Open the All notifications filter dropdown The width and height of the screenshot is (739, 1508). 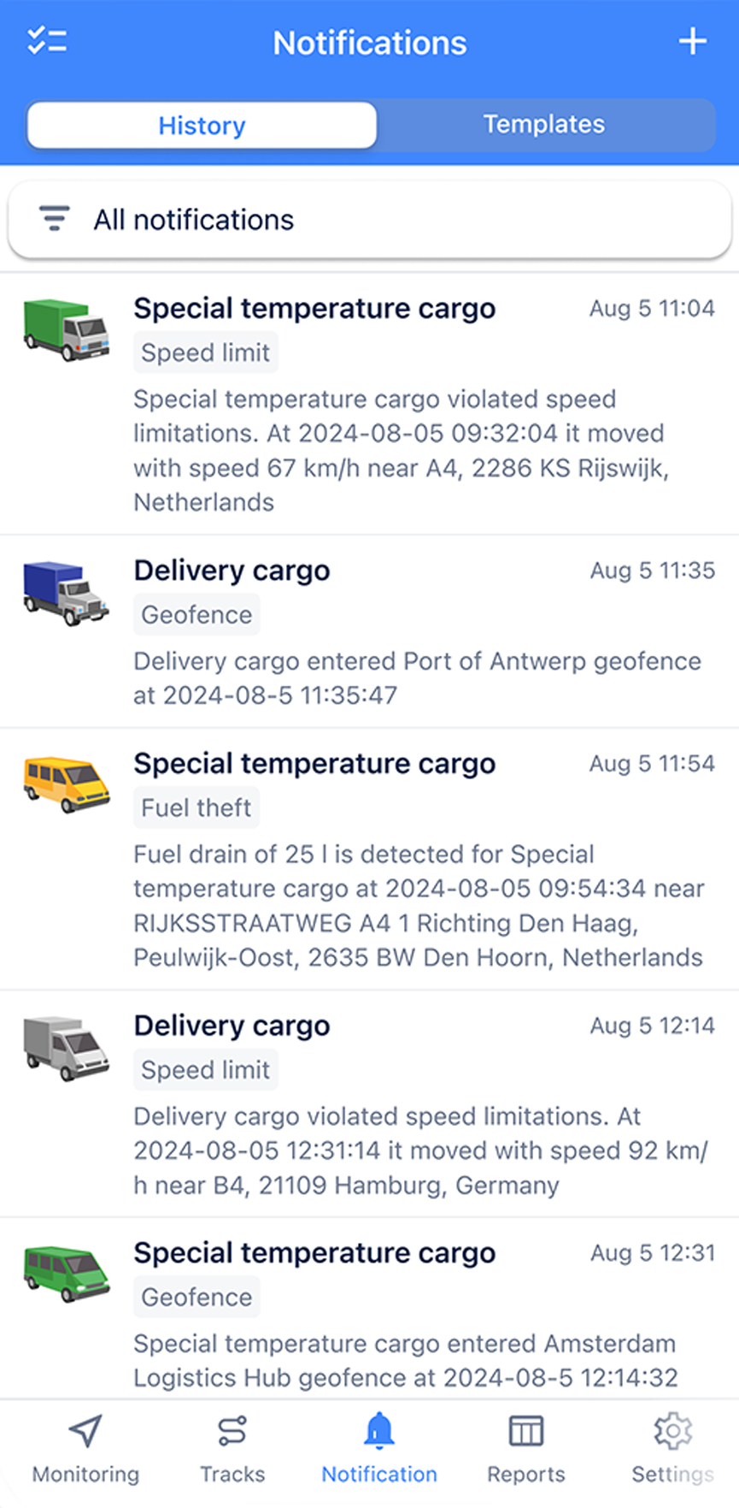tap(369, 220)
